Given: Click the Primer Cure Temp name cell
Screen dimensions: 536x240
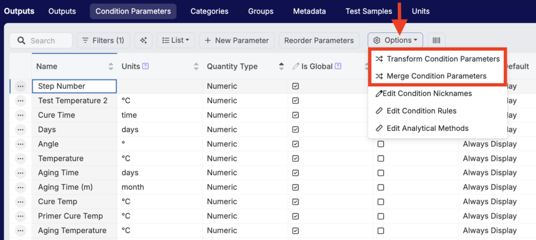Looking at the screenshot, I should (x=74, y=216).
